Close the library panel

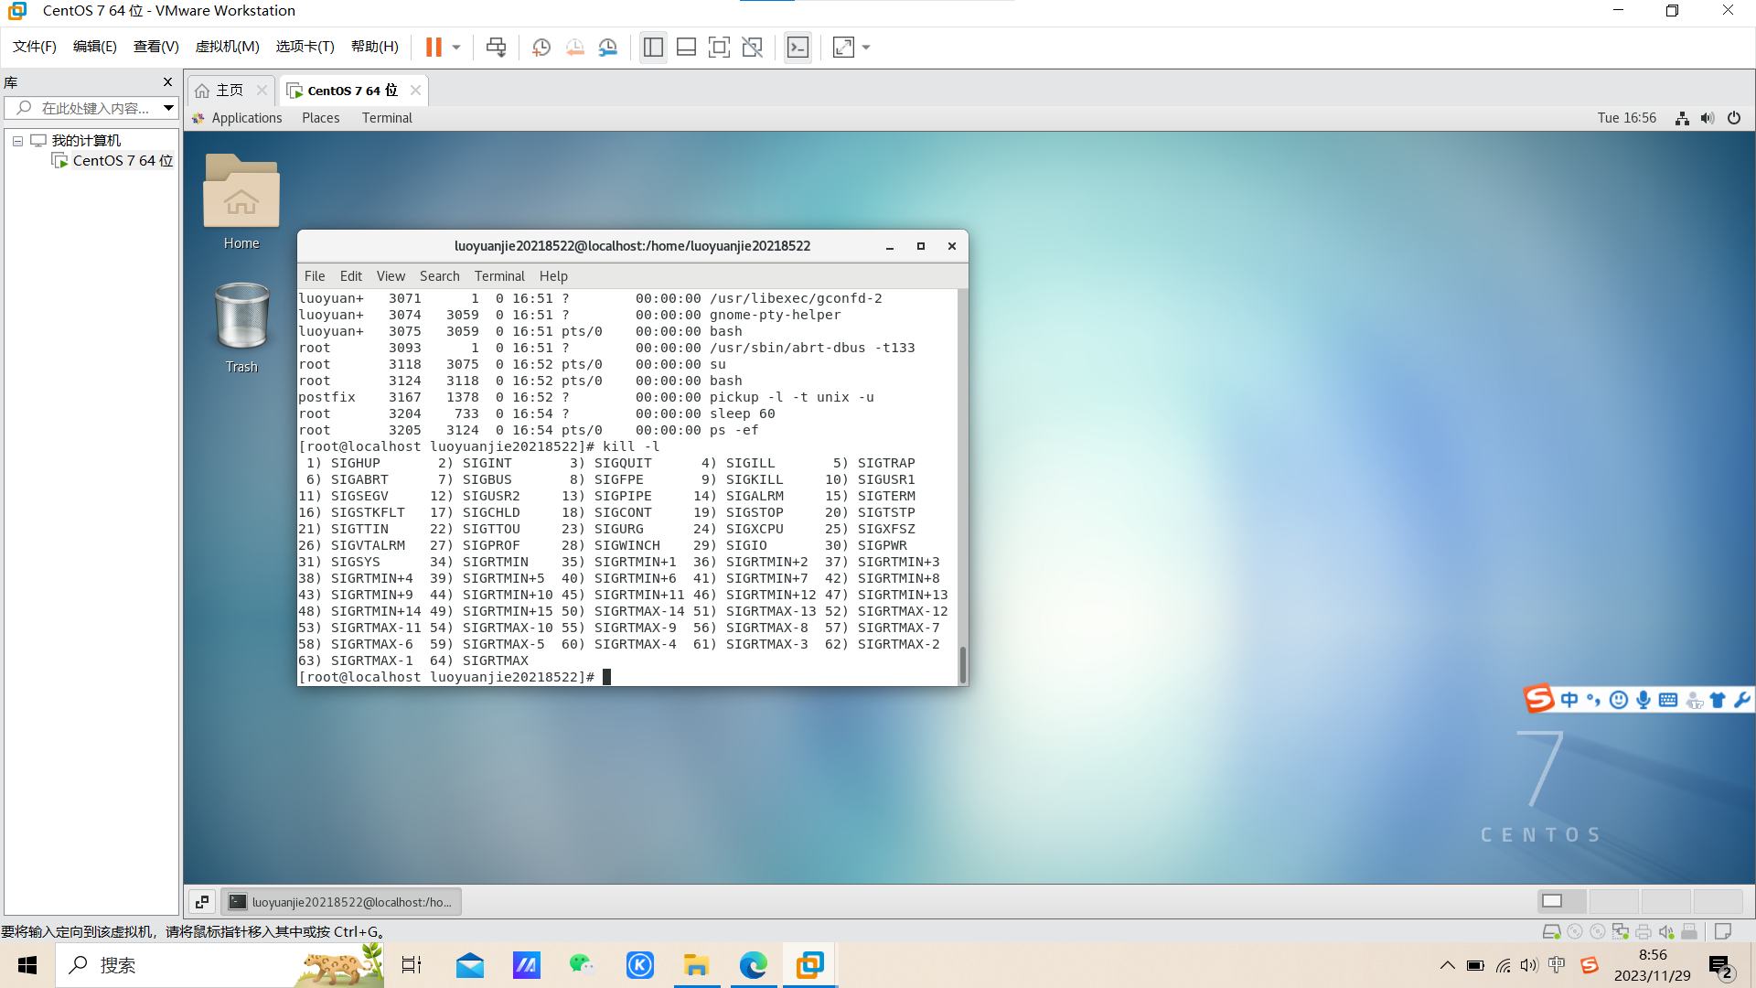pyautogui.click(x=167, y=81)
